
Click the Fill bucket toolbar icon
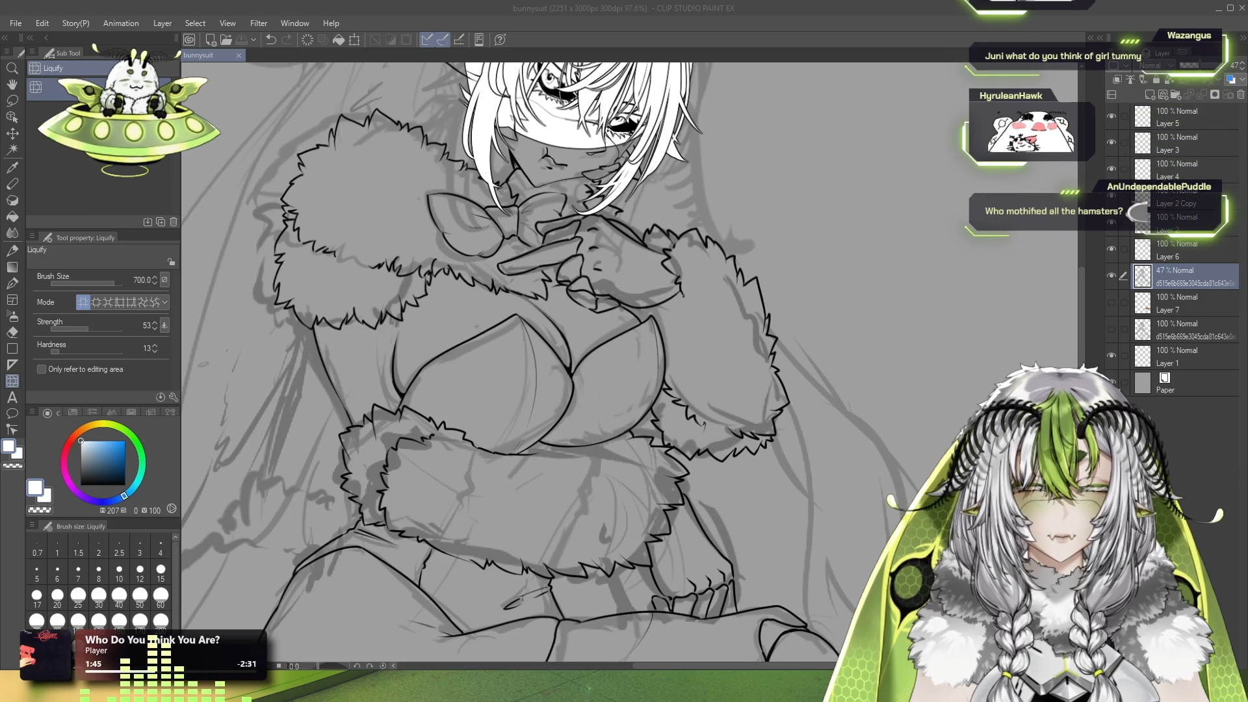[x=339, y=40]
